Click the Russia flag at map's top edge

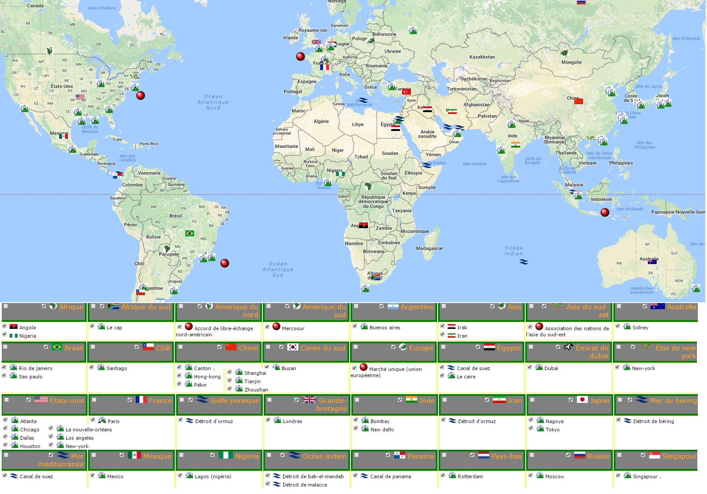(x=581, y=2)
